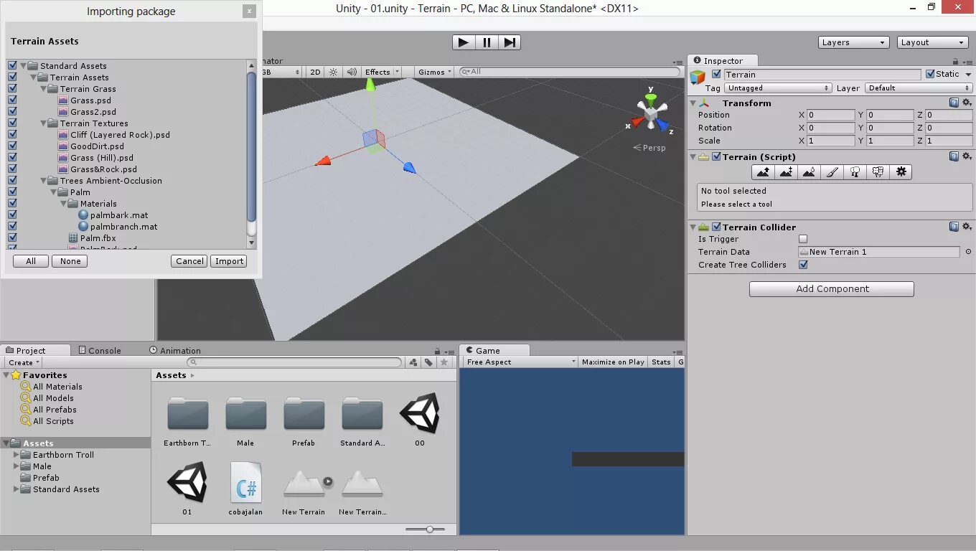Select the Place Trees tool
The height and width of the screenshot is (551, 976).
[855, 172]
